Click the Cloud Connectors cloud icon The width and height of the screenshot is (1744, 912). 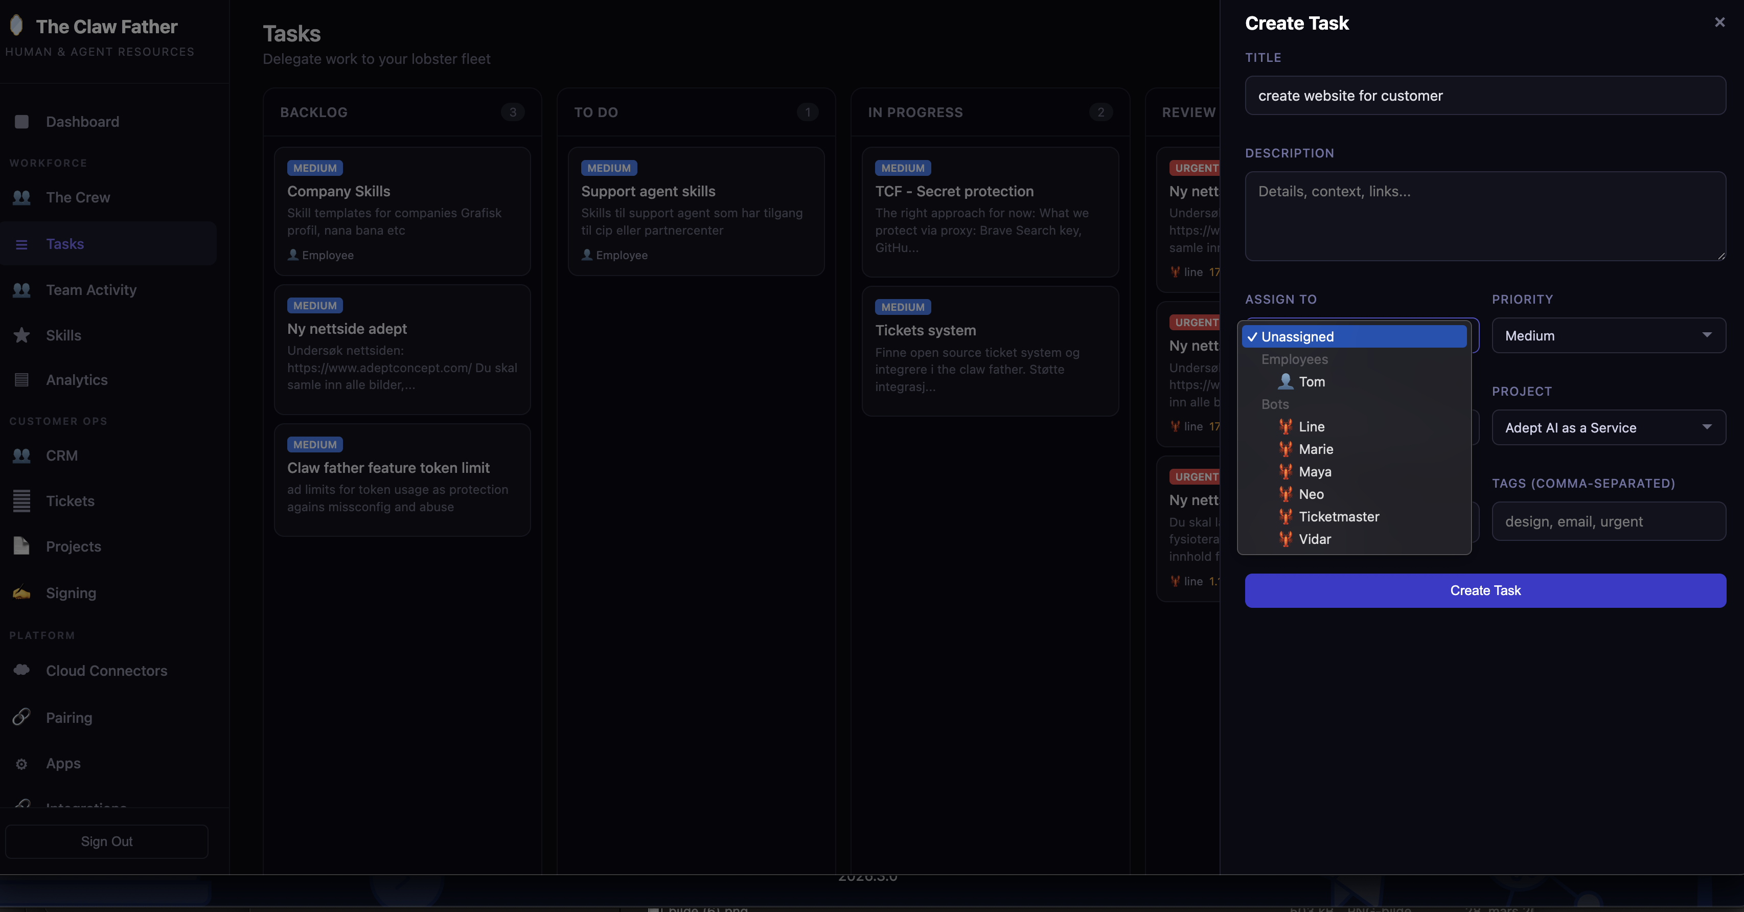tap(21, 670)
